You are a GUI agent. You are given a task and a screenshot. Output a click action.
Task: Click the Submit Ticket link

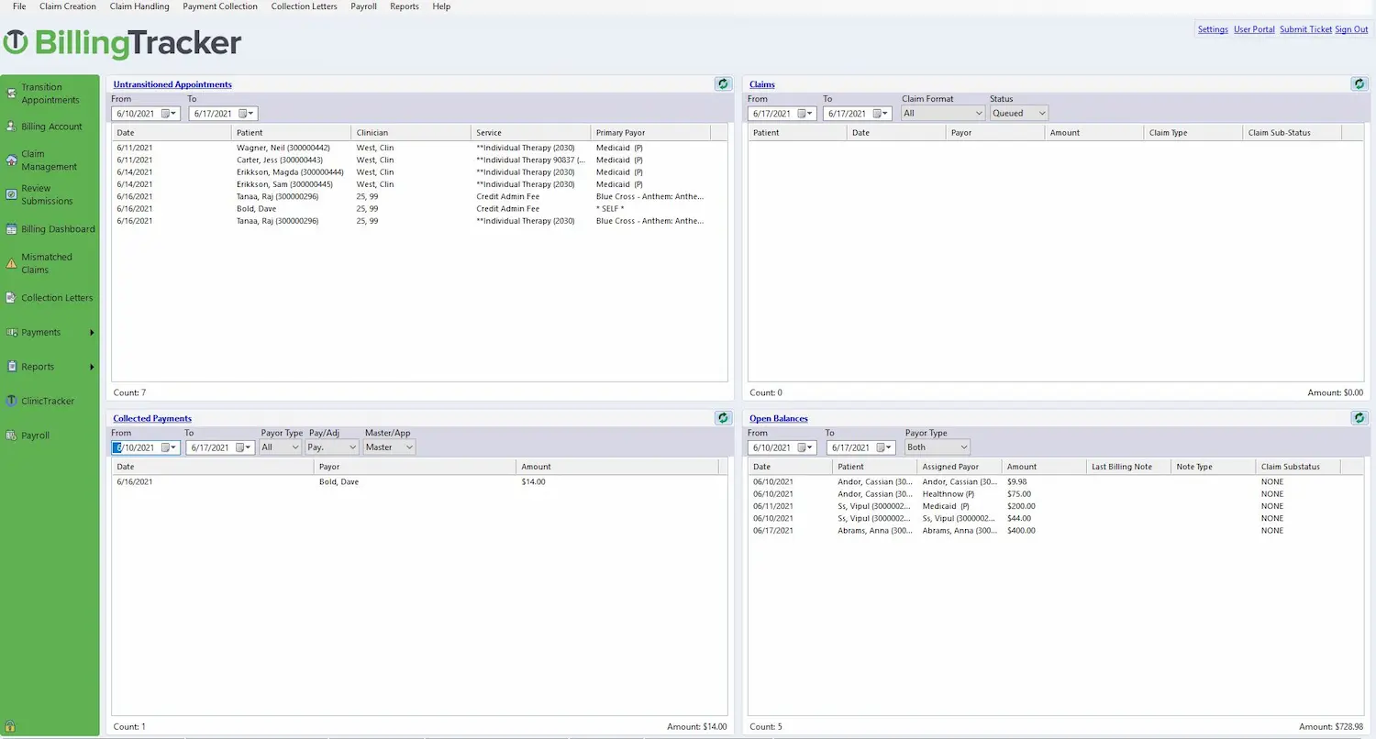pyautogui.click(x=1305, y=28)
